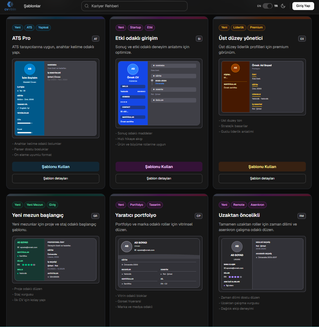Click the Yeni tag on ATS Pro card
This screenshot has height=327, width=319.
pos(18,27)
